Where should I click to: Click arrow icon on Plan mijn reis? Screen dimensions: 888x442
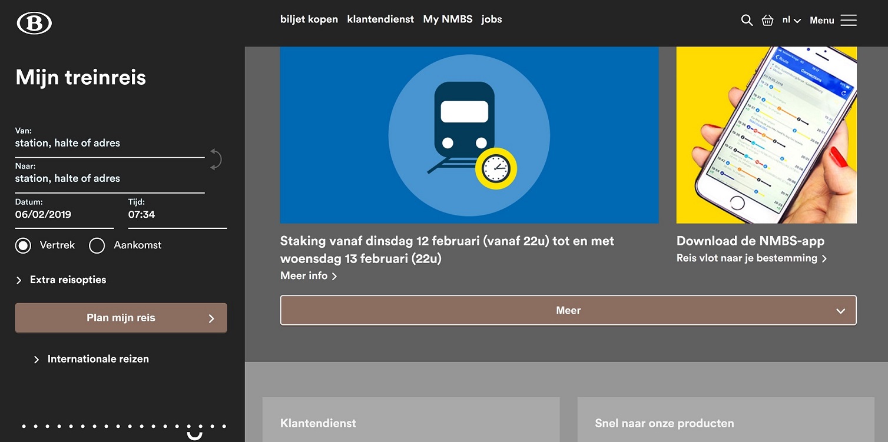coord(211,318)
